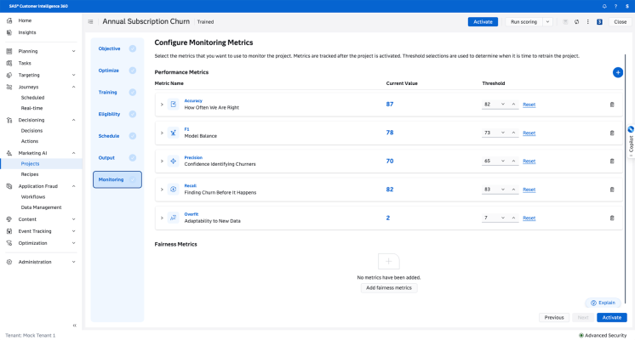The width and height of the screenshot is (635, 340).
Task: Click the Recall threshold input field
Action: pos(489,189)
